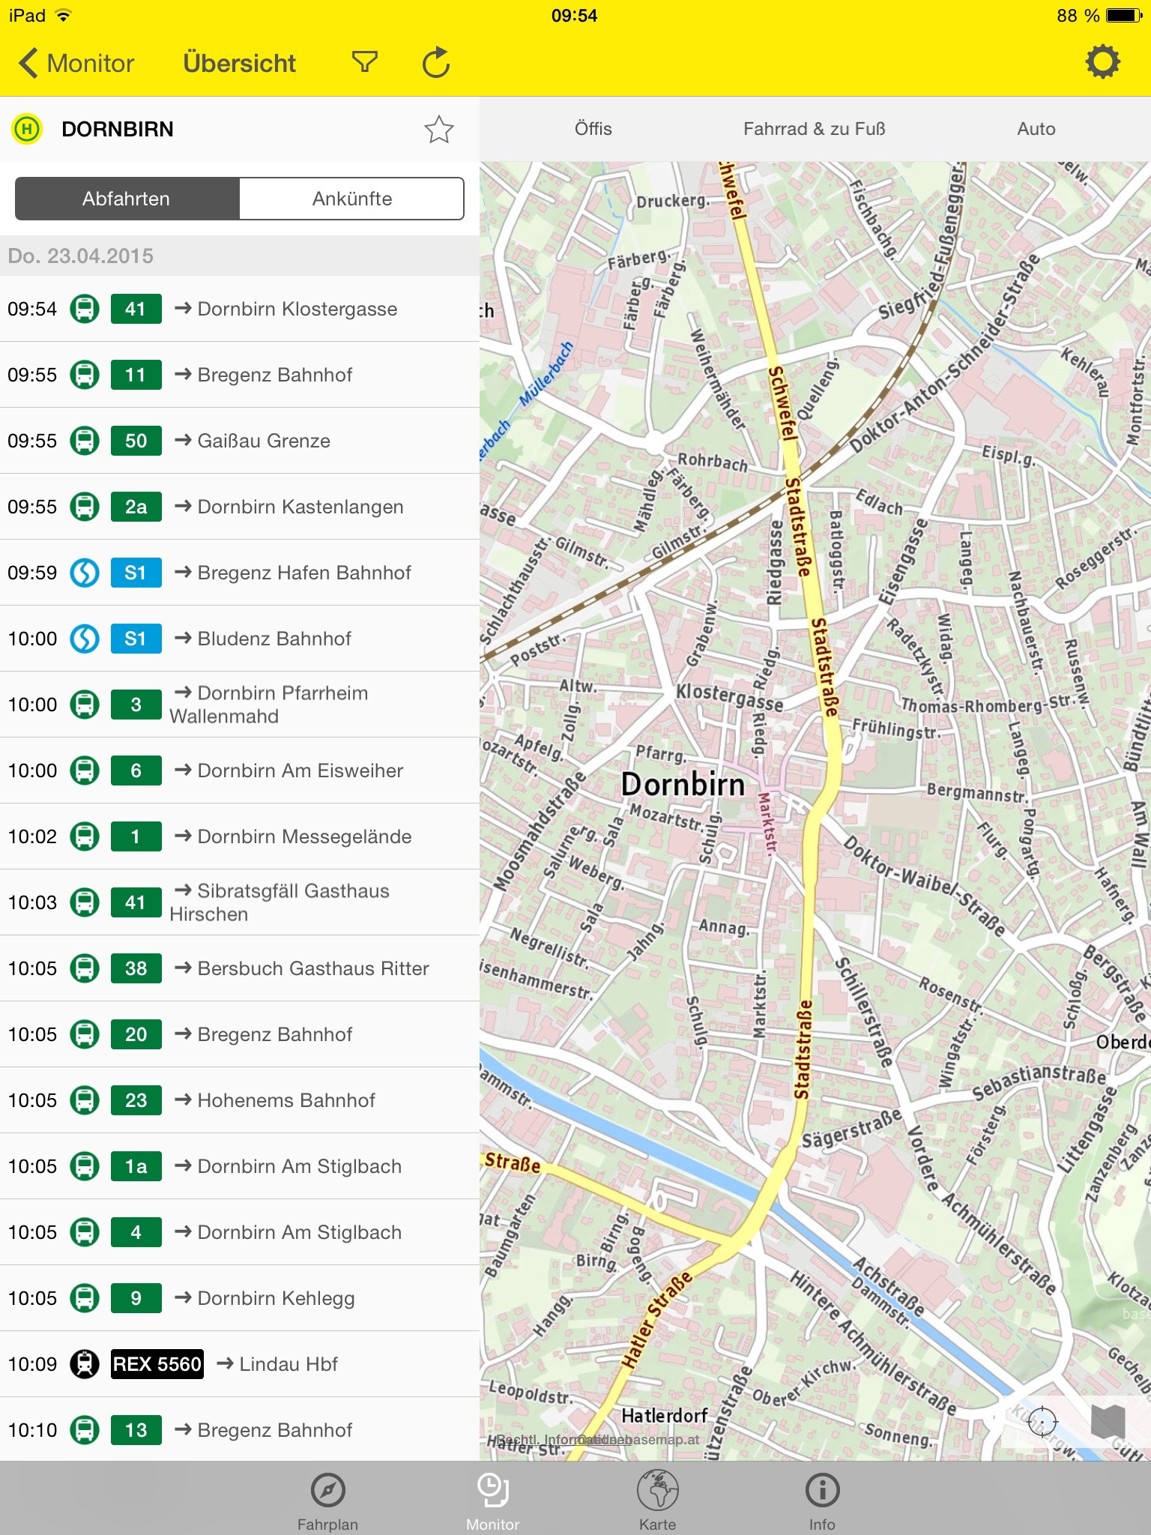The width and height of the screenshot is (1151, 1535).
Task: Tap bus icon of Messegelände row
Action: pos(85,836)
